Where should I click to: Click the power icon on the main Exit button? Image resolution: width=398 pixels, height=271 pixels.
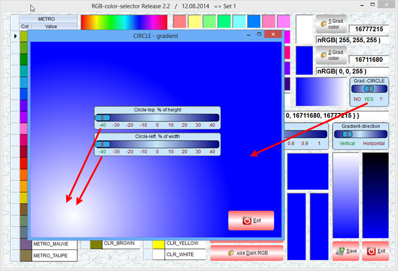pos(371,251)
